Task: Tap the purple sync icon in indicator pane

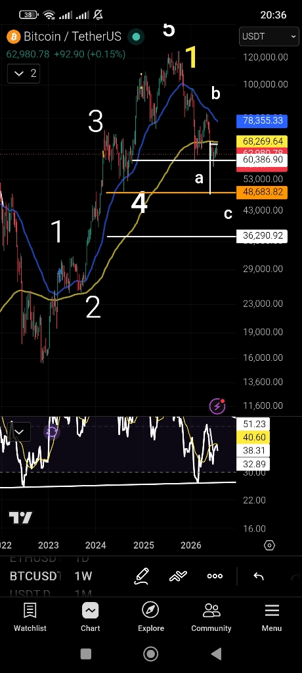Action: (x=51, y=432)
